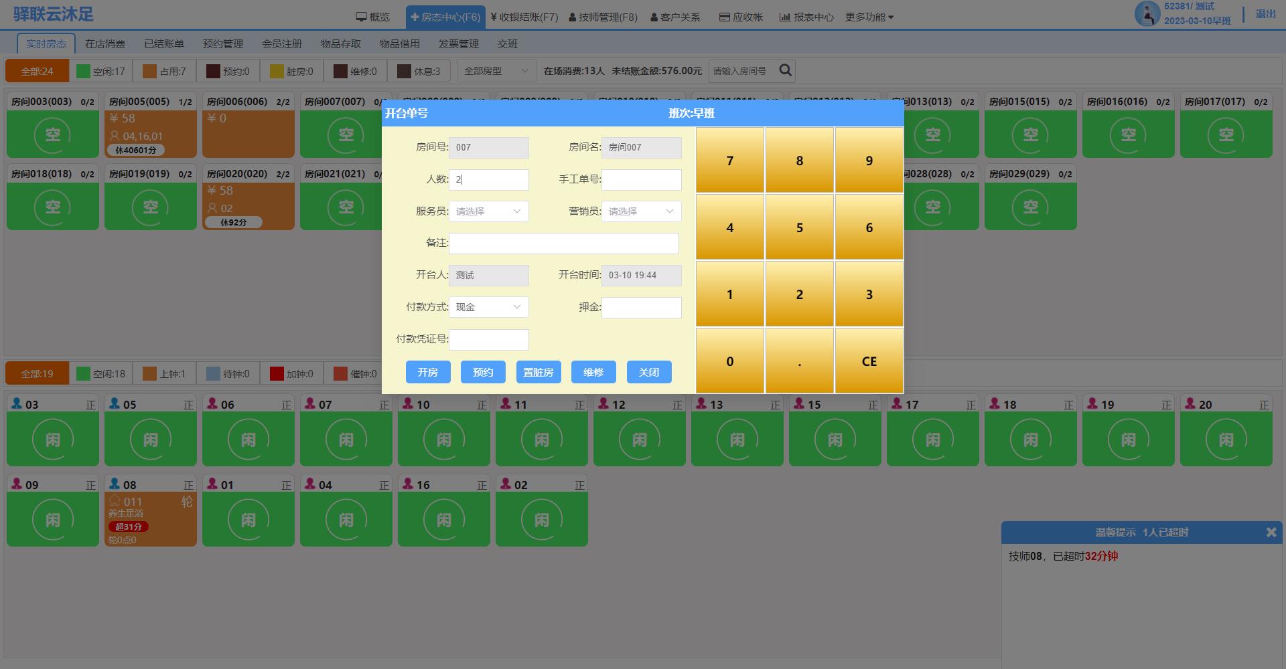The image size is (1286, 669).
Task: Expand the 营销员 dropdown
Action: tap(641, 211)
